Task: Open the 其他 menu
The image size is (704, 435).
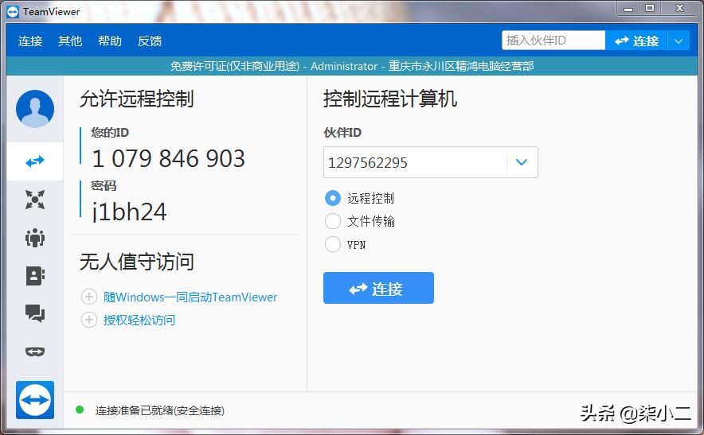Action: 70,41
